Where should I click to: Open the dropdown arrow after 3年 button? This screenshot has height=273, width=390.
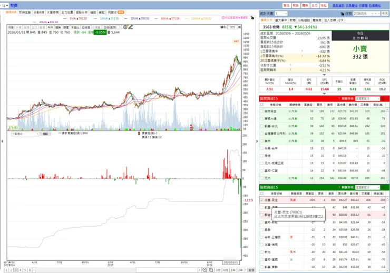point(246,270)
